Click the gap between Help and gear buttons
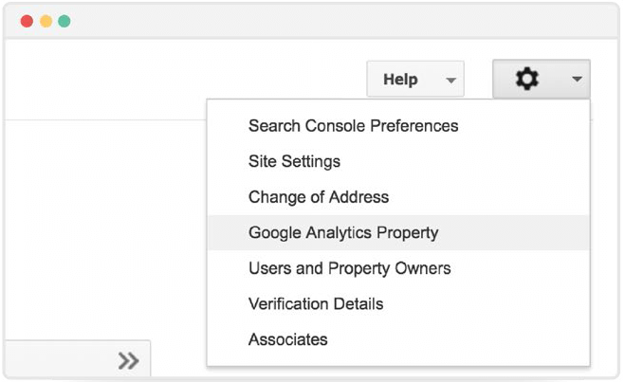The image size is (625, 382). (478, 79)
